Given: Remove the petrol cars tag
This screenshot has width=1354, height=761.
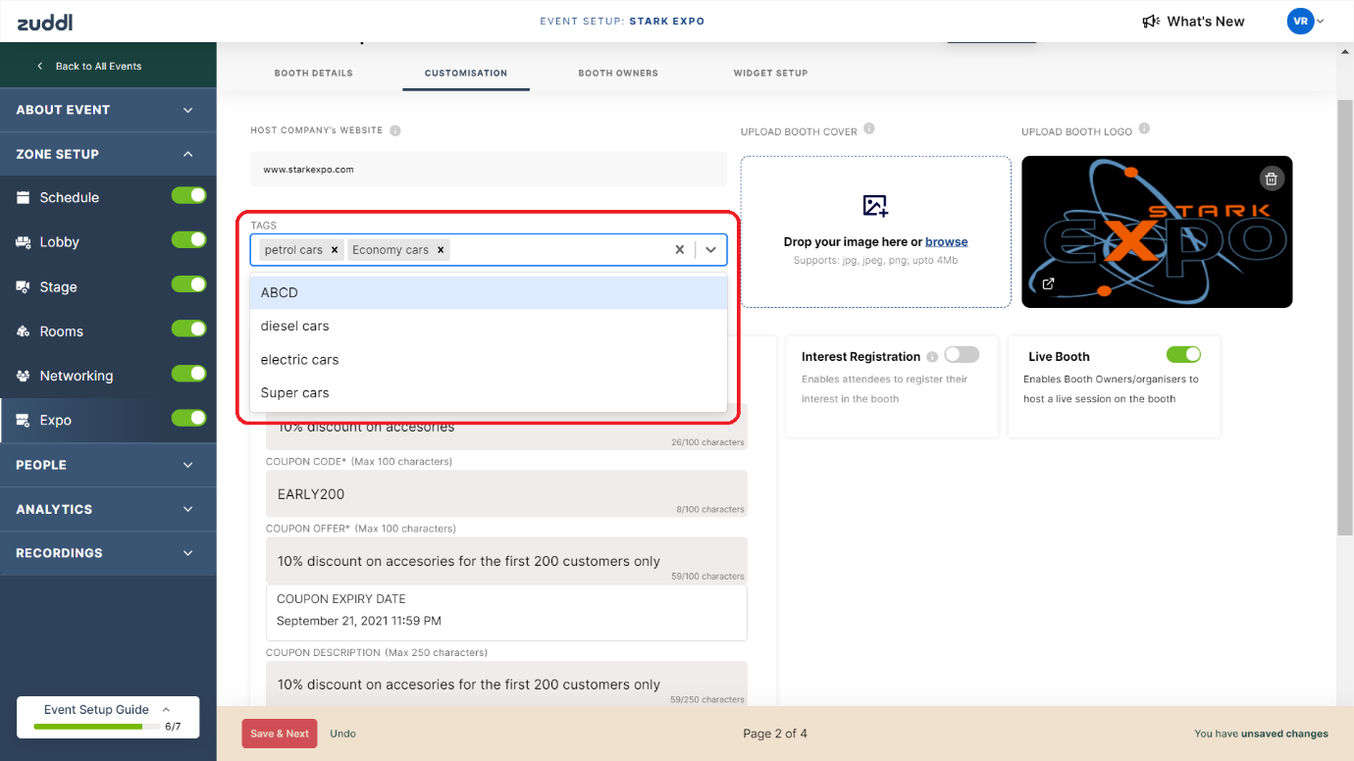Looking at the screenshot, I should coord(335,250).
